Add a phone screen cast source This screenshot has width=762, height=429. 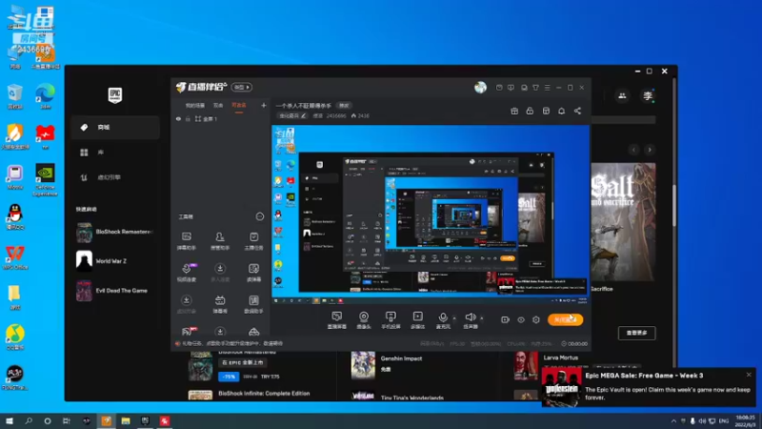(x=391, y=320)
